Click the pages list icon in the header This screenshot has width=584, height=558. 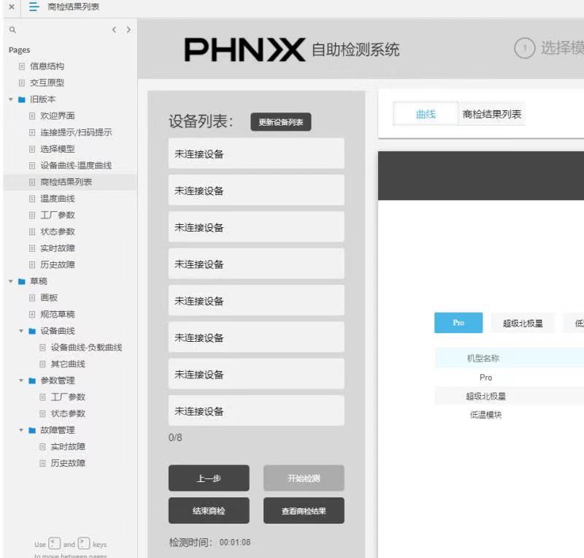tap(34, 7)
